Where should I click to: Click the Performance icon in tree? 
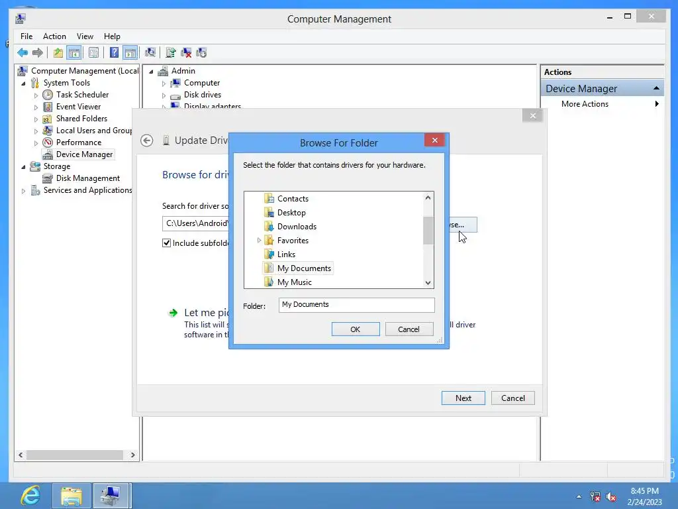tap(48, 142)
